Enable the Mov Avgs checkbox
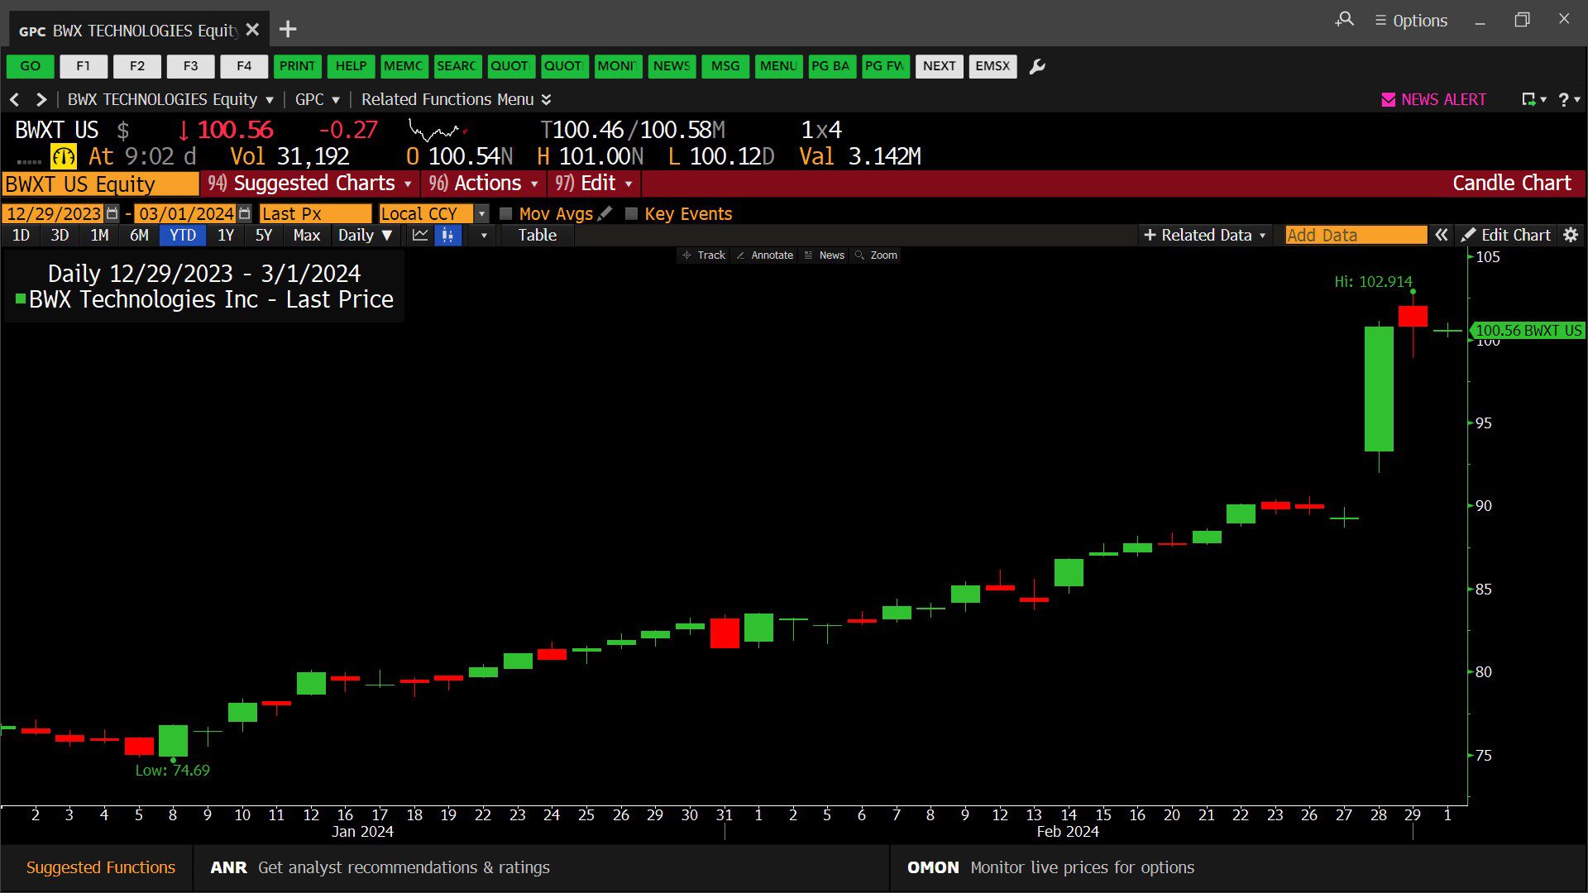This screenshot has height=893, width=1588. click(506, 214)
